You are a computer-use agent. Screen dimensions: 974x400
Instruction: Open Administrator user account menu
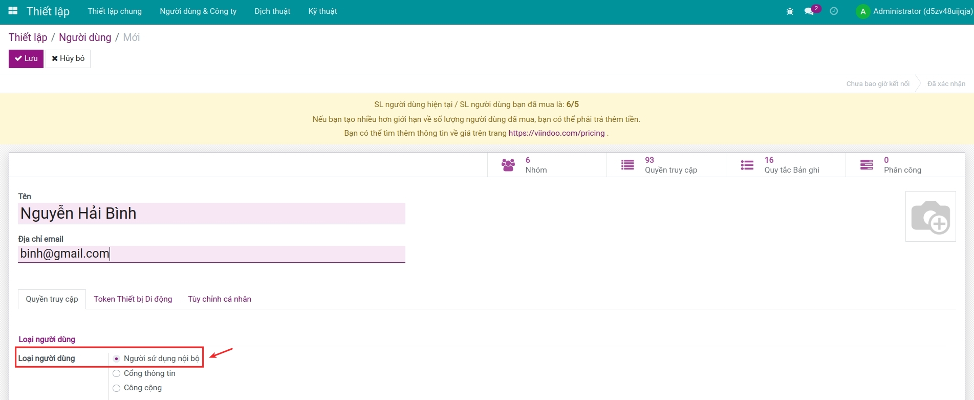914,11
